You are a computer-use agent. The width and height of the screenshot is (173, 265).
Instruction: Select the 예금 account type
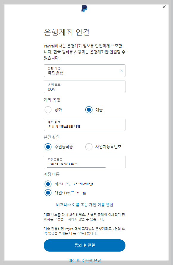tap(89, 110)
